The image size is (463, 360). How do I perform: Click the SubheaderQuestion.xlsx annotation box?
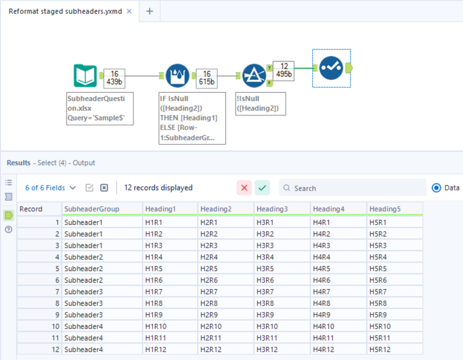(100, 109)
